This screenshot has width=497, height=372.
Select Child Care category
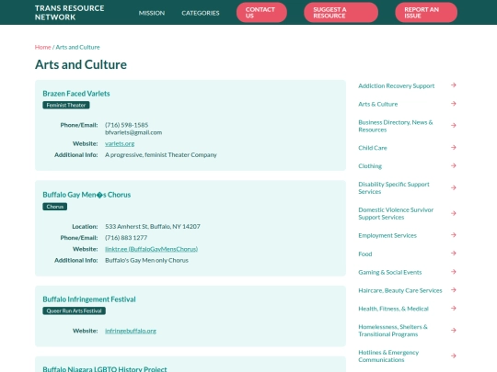tap(373, 148)
